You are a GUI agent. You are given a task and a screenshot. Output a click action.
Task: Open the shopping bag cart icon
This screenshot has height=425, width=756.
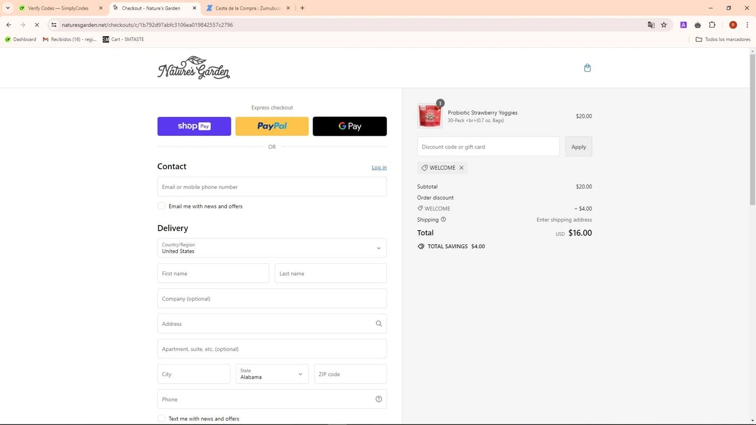pyautogui.click(x=587, y=68)
